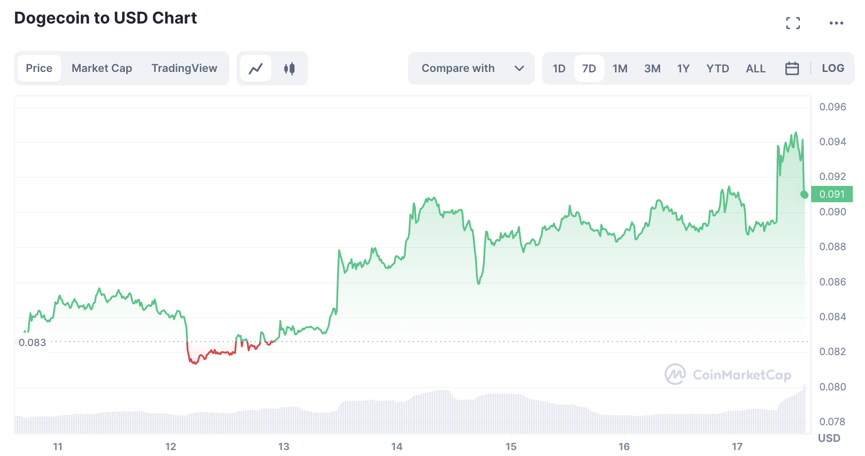Viewport: 865px width, 456px height.
Task: Click the date label 13 on the x-axis
Action: (284, 446)
